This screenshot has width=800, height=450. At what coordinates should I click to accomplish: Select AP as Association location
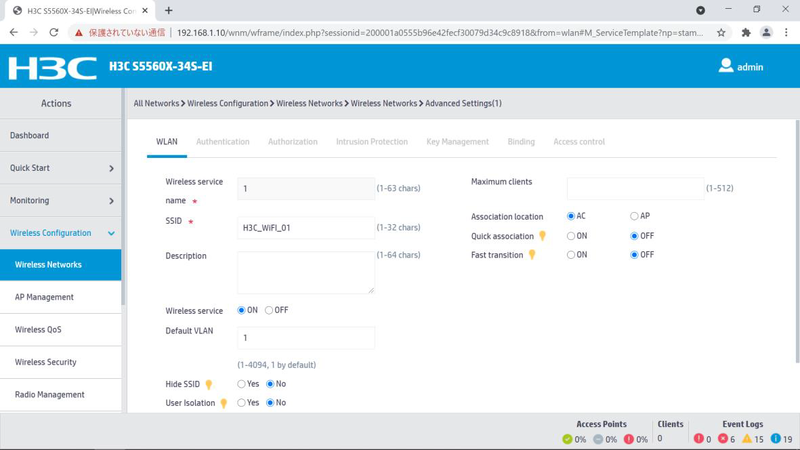pos(634,216)
